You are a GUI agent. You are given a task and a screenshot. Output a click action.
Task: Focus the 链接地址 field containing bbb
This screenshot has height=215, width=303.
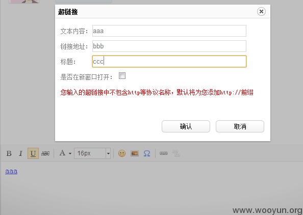[x=169, y=46]
